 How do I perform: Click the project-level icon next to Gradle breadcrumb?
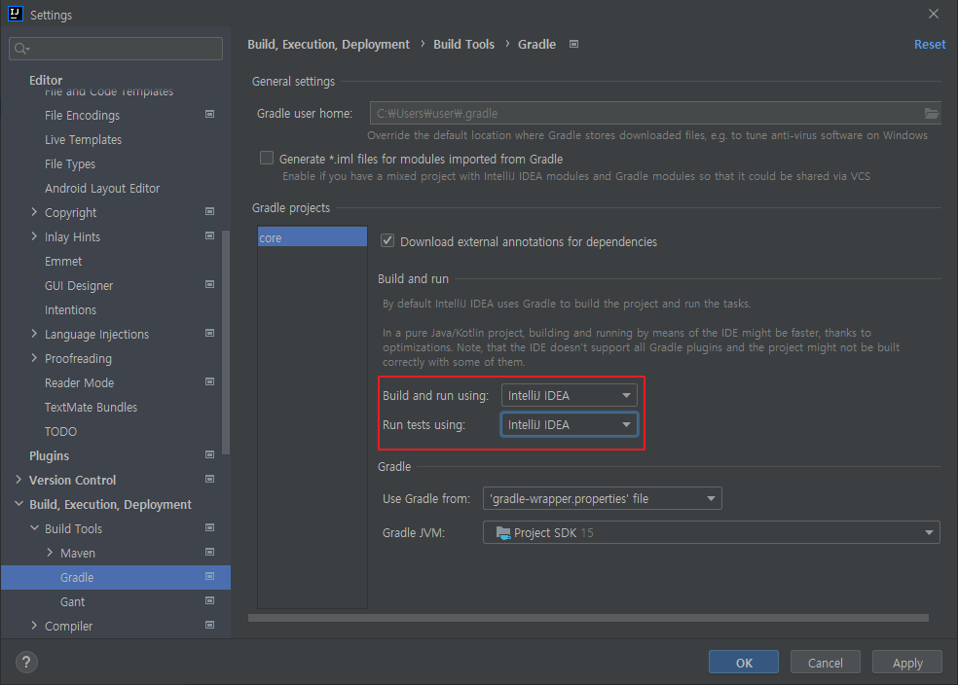(573, 44)
